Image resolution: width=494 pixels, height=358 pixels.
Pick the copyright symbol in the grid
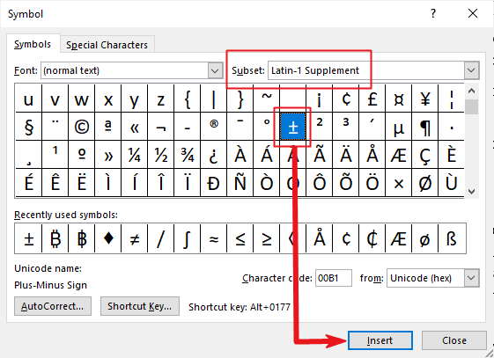pos(82,127)
